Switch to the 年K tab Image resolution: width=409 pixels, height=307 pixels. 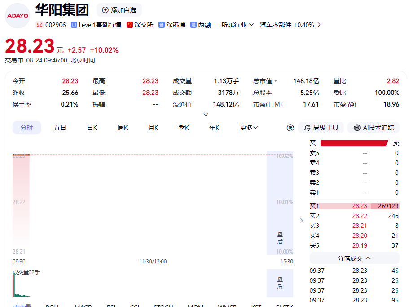[x=214, y=128]
